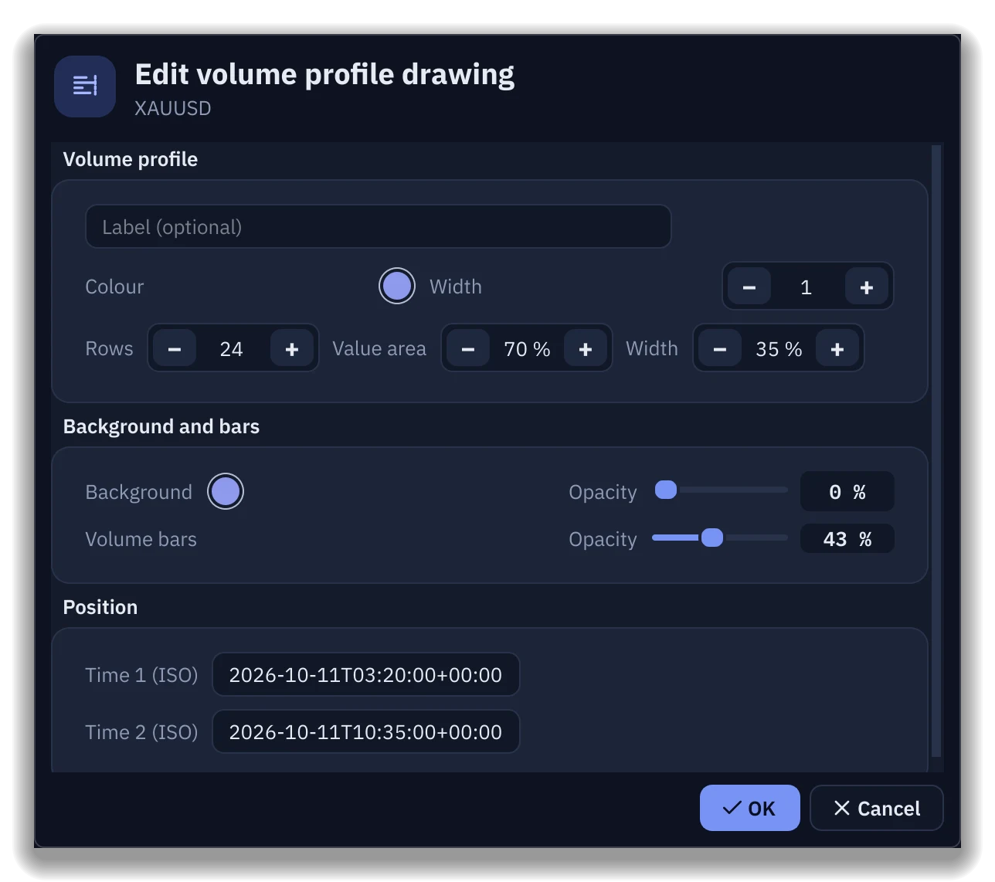Dismiss the dialog with Cancel
This screenshot has width=995, height=882.
[877, 808]
